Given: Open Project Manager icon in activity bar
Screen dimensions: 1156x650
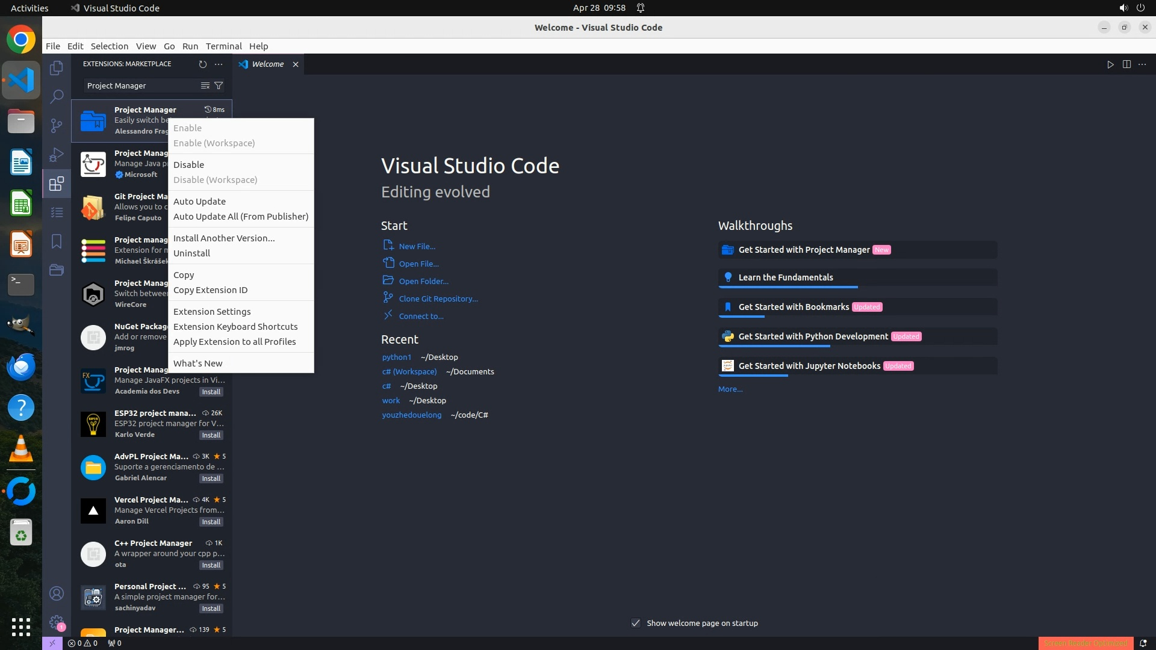Looking at the screenshot, I should tap(57, 270).
